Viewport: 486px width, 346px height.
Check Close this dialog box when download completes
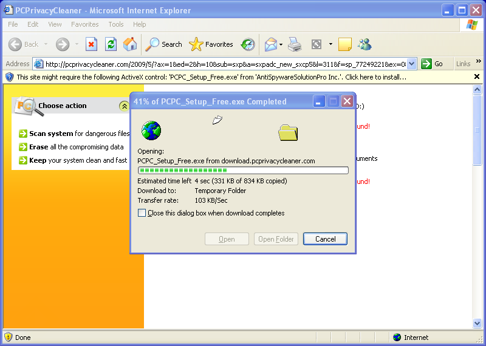[142, 213]
